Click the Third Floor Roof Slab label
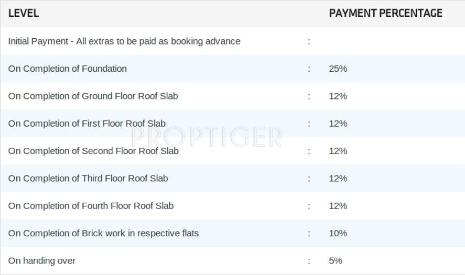Screen dimensions: 465x275 tap(88, 179)
